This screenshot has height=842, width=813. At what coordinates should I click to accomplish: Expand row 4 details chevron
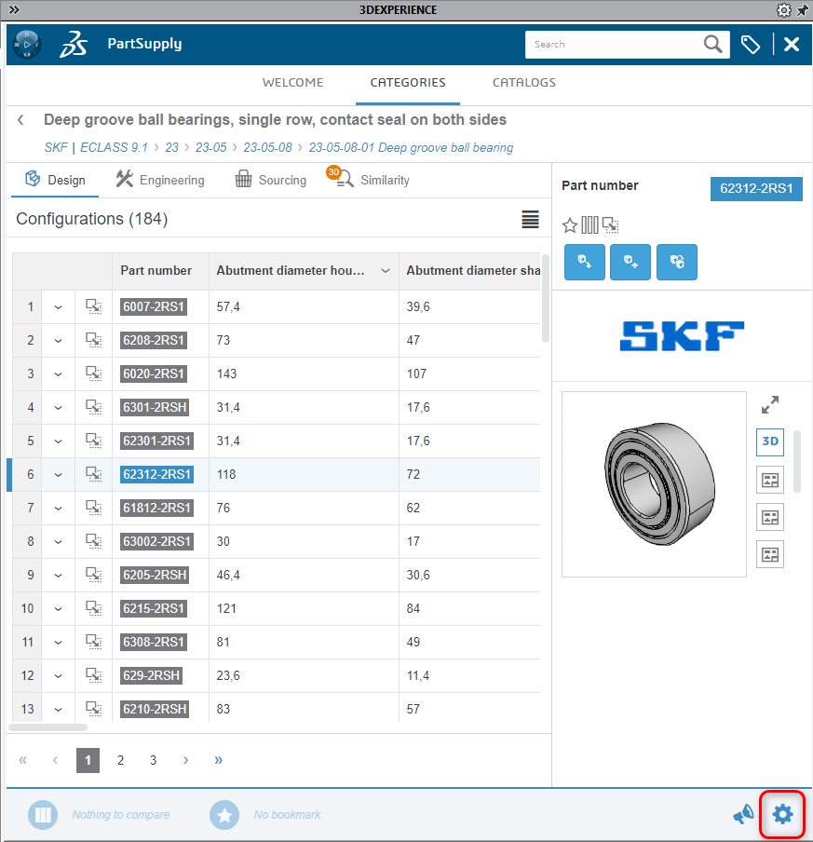coord(58,408)
